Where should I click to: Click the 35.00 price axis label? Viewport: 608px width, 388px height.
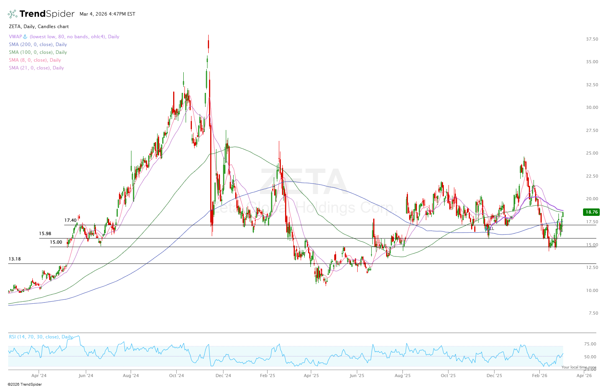point(592,62)
